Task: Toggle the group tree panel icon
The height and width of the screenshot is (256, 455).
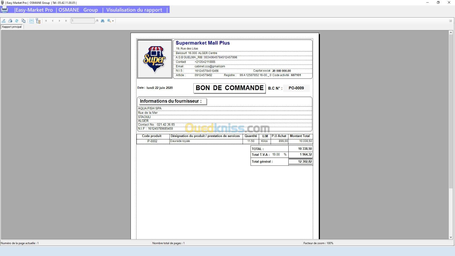Action: pos(38,21)
